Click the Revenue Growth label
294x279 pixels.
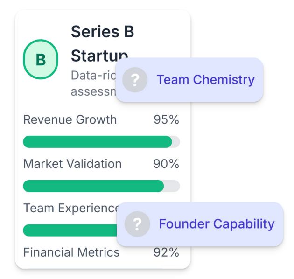pyautogui.click(x=70, y=120)
